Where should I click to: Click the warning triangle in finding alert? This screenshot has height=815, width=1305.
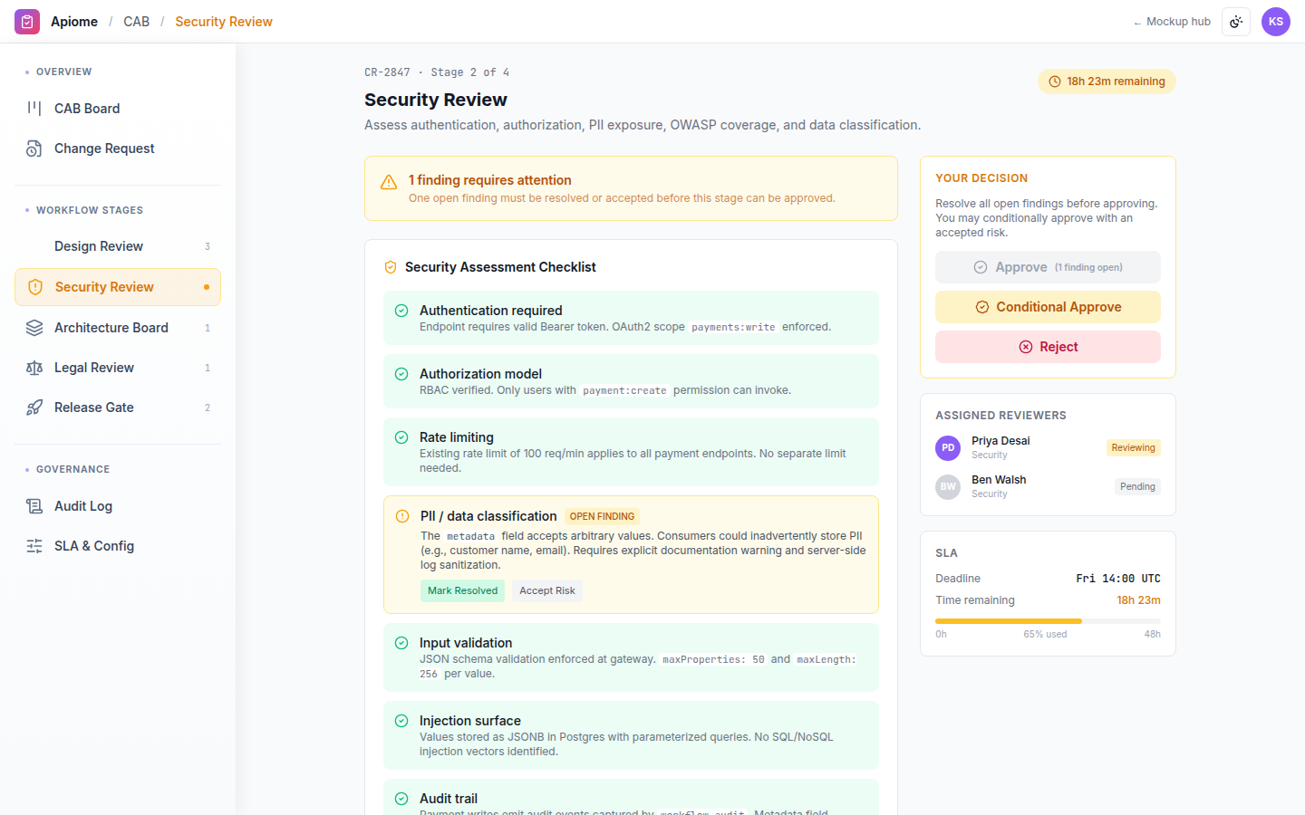[389, 182]
